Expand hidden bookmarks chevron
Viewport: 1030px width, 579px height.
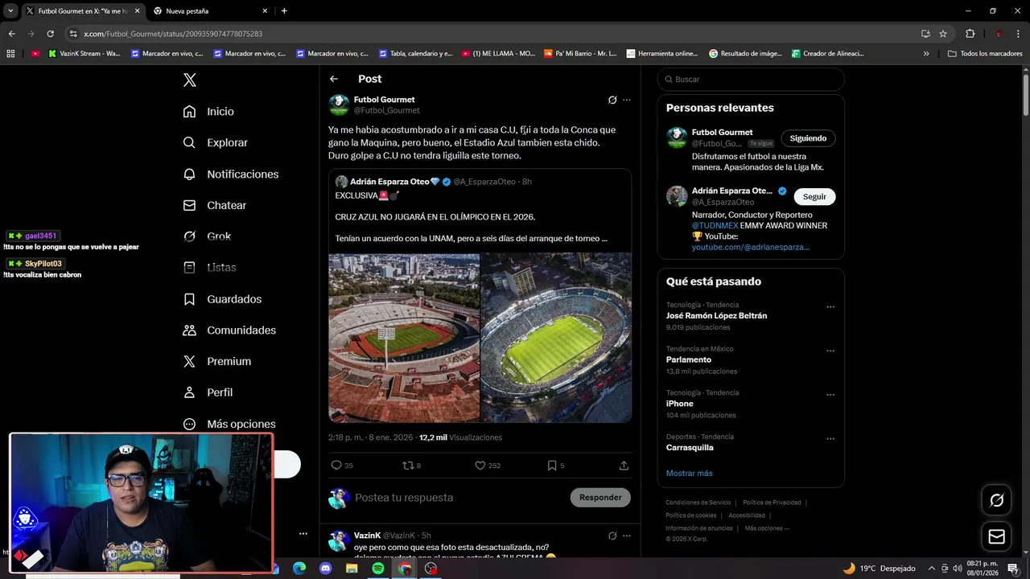[926, 54]
